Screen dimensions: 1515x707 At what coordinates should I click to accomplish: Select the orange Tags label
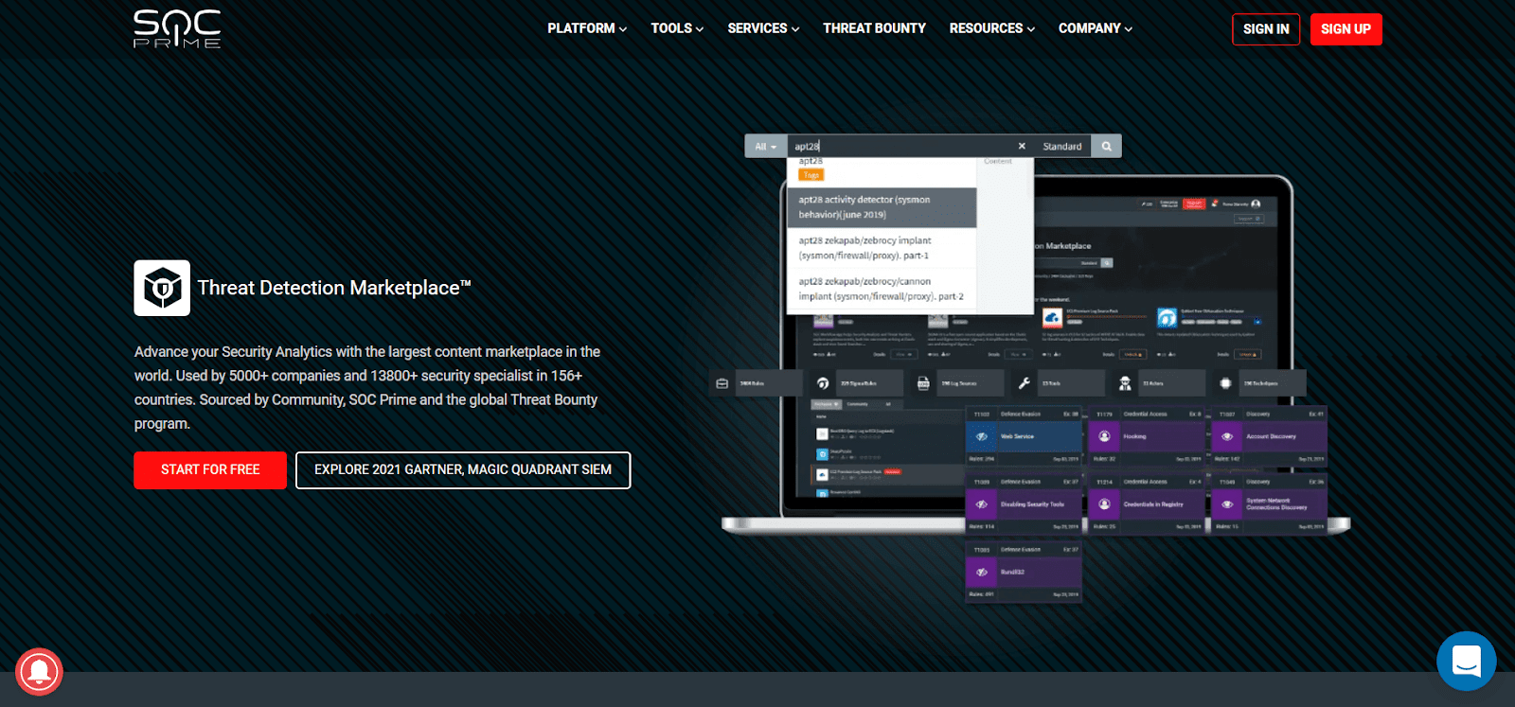811,175
